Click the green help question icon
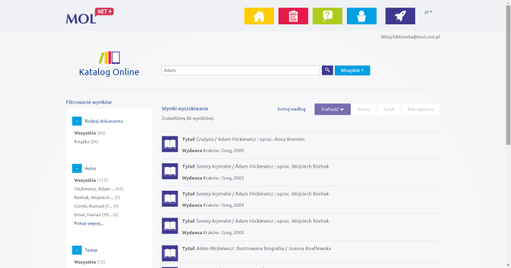Viewport: 511px width, 268px height. (x=327, y=16)
